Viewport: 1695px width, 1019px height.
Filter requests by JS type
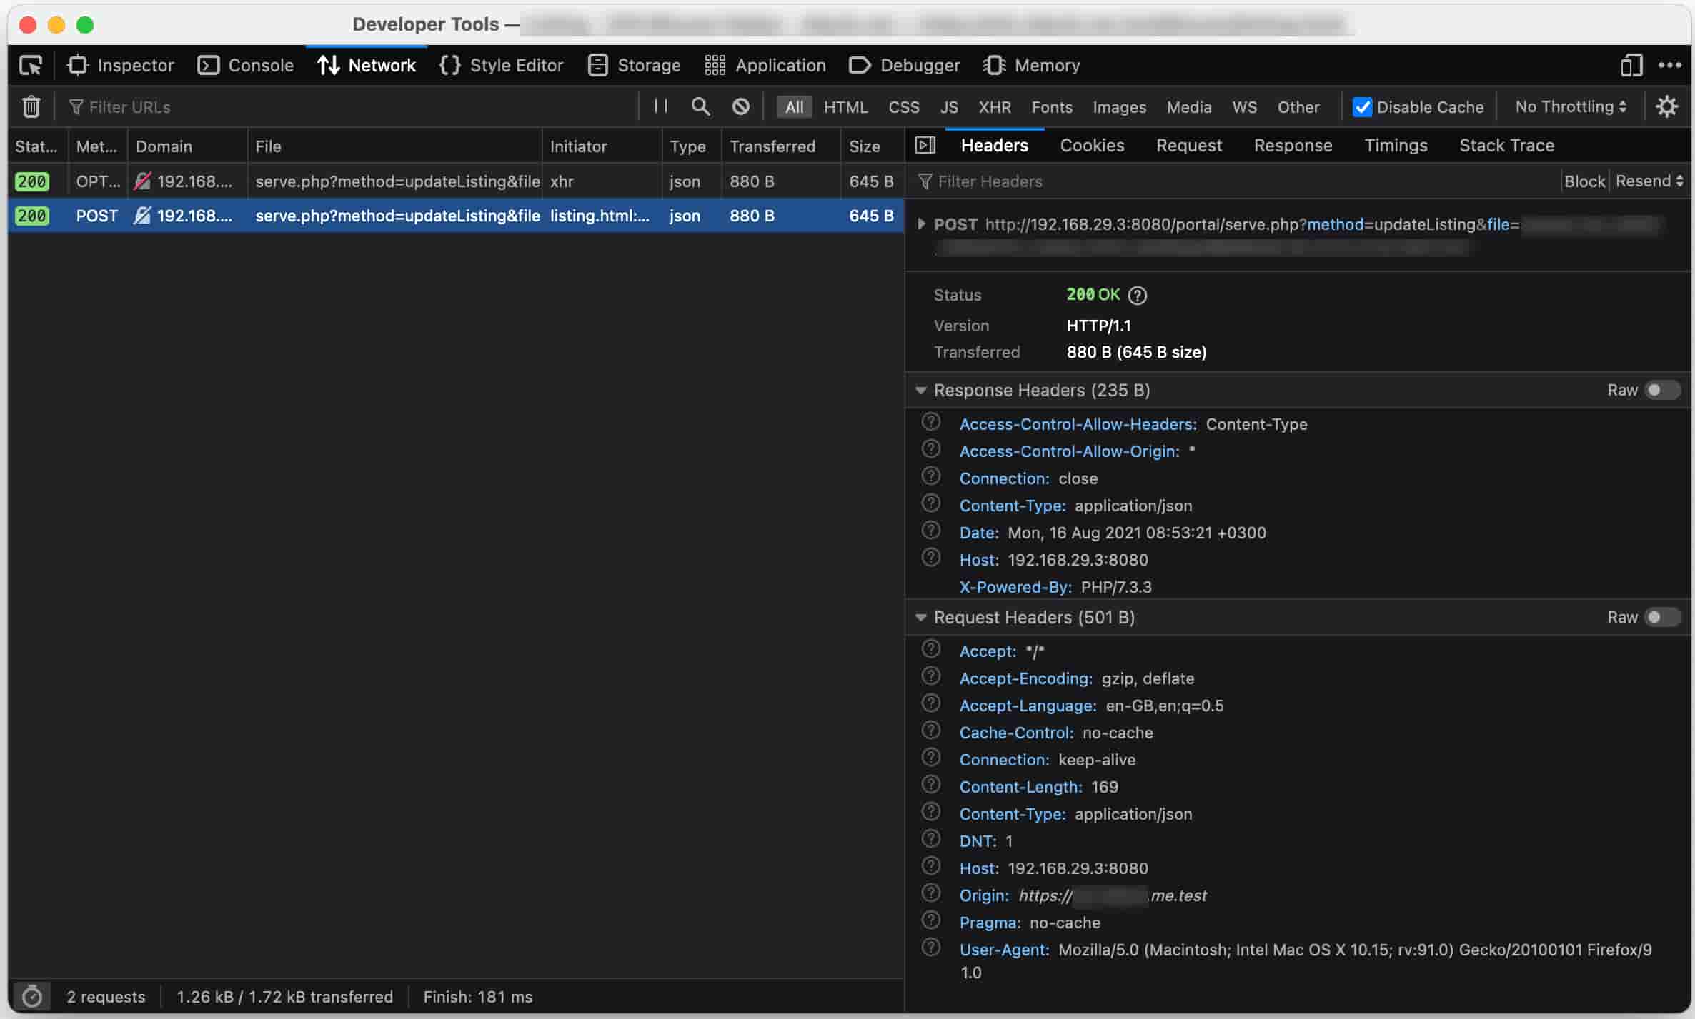pyautogui.click(x=949, y=107)
